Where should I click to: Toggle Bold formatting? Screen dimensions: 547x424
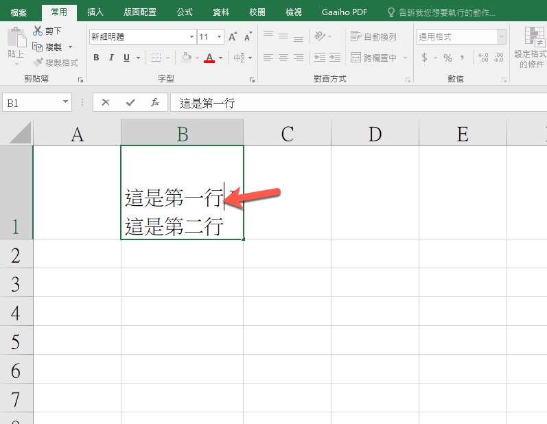click(96, 58)
